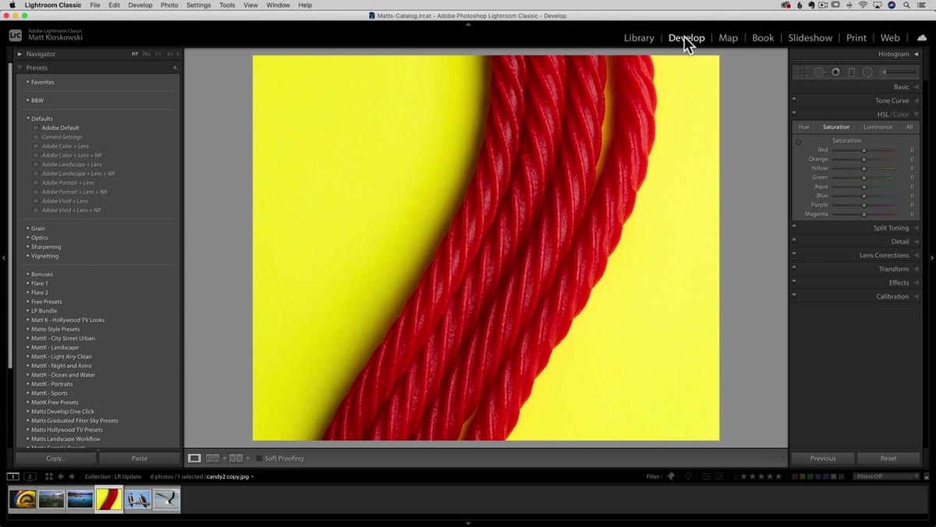Apply the Adobe Default preset
Screen dimensions: 936x527
[61, 128]
